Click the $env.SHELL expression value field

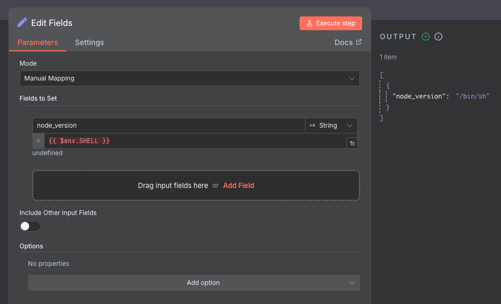click(195, 141)
